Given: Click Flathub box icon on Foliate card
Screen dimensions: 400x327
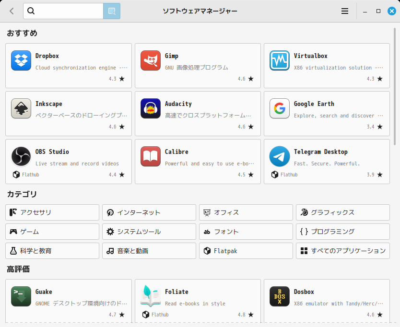Looking at the screenshot, I should (x=146, y=315).
